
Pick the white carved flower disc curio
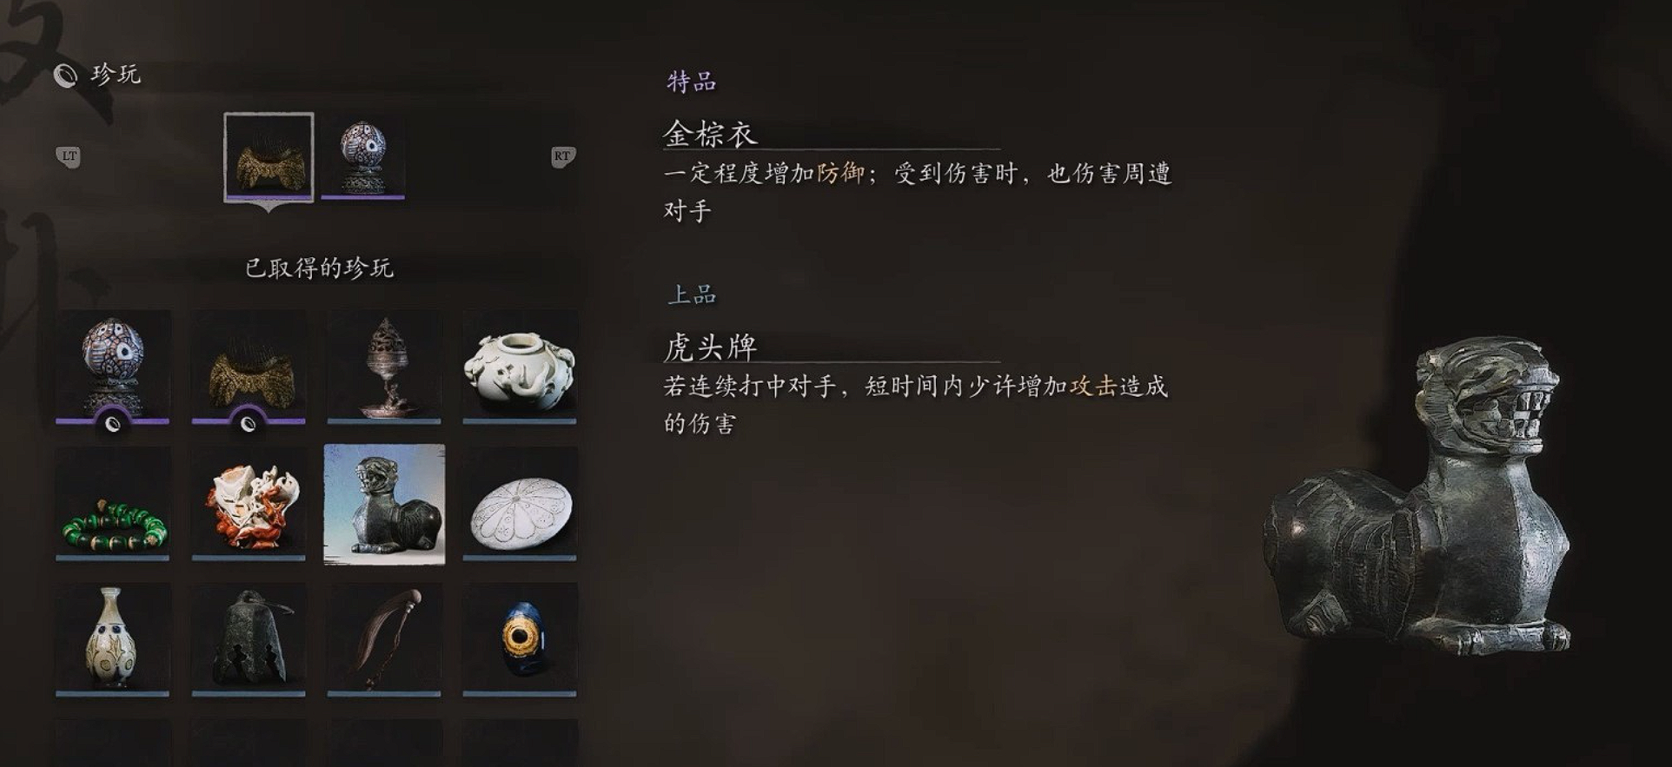coord(520,504)
